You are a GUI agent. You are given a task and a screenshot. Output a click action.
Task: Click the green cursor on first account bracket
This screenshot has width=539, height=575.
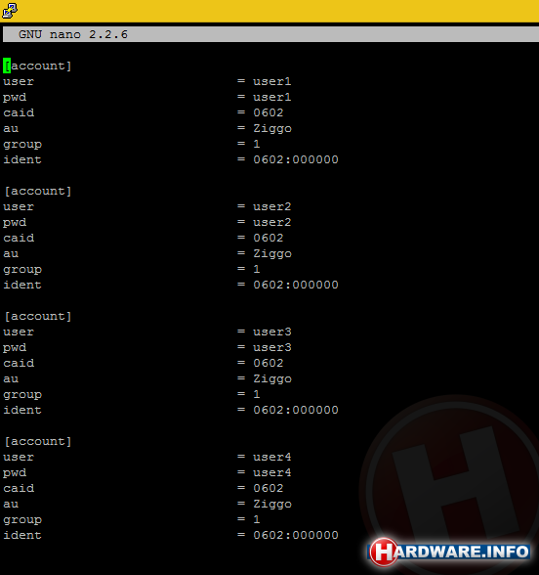point(7,66)
